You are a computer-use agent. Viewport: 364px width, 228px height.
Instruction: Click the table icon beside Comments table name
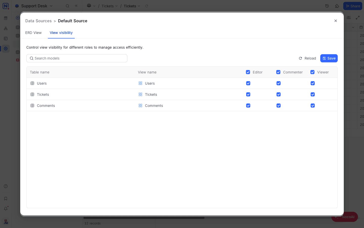point(32,106)
